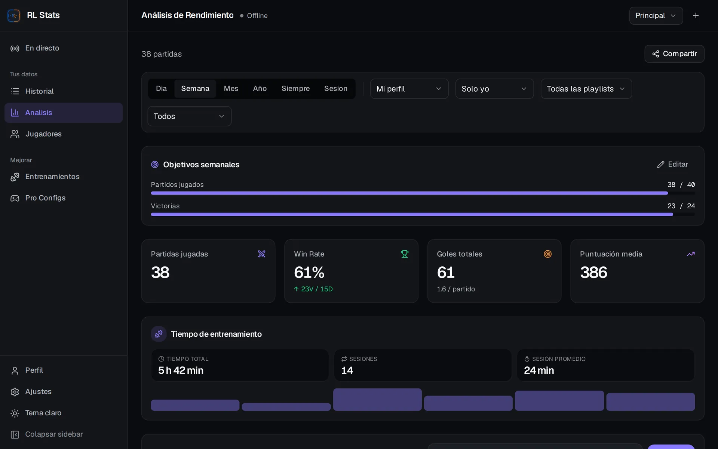The image size is (718, 449).
Task: Click the target icon in Goles totales card
Action: tap(547, 254)
